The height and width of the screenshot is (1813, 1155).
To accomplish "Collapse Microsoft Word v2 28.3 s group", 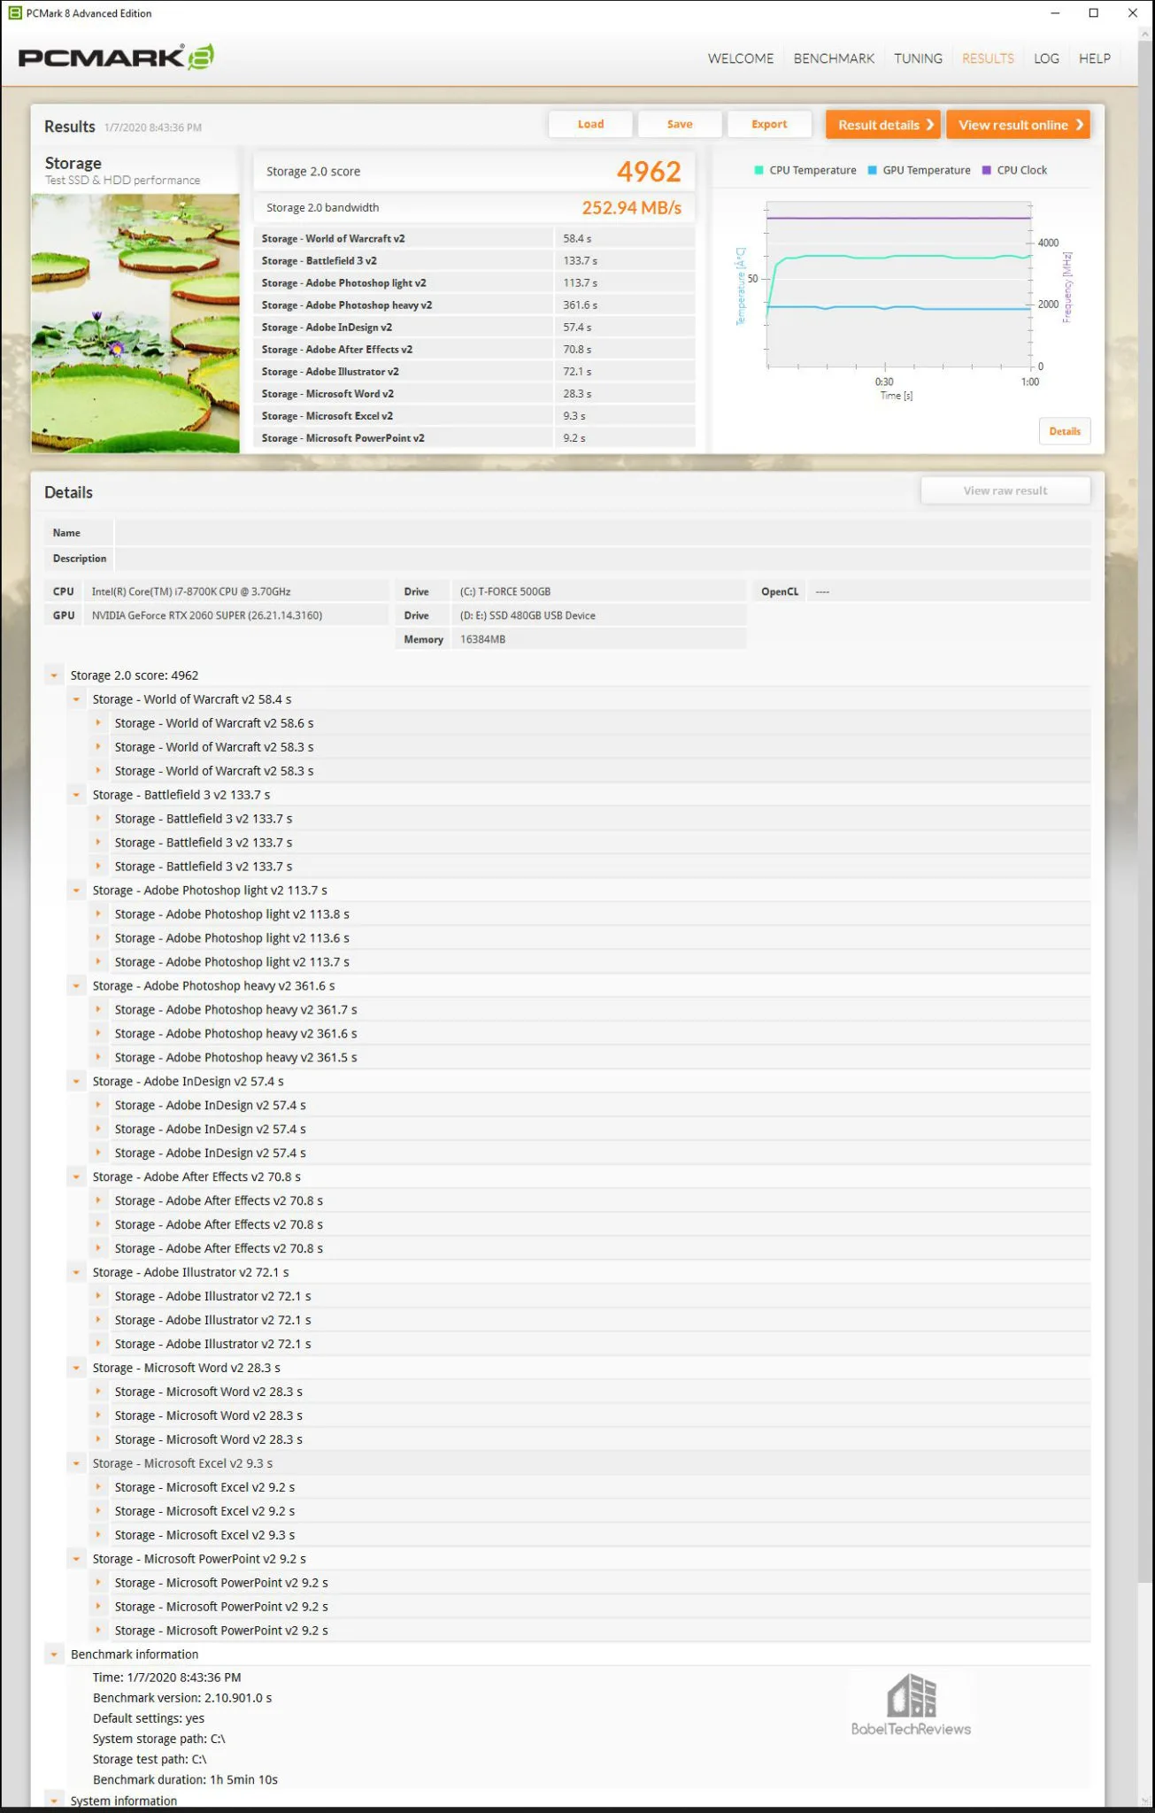I will (76, 1369).
